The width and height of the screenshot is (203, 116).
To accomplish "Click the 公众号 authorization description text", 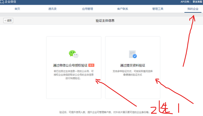I will point(74,75).
